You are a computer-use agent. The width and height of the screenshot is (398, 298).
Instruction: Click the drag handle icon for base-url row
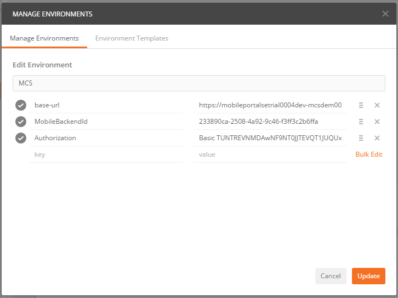pos(361,105)
